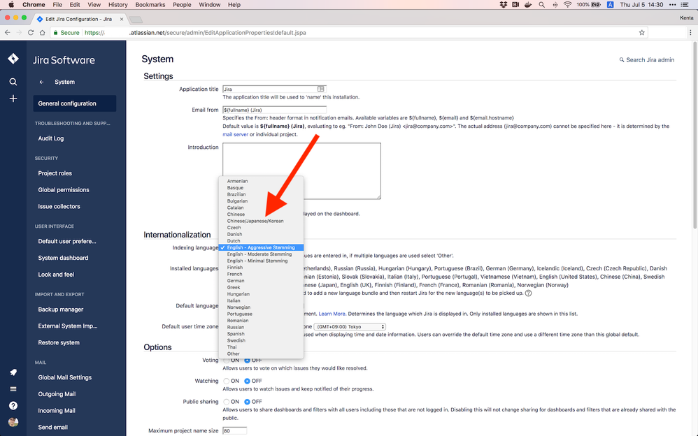The image size is (698, 436).
Task: Open Issue collectors in sidebar
Action: pos(59,206)
